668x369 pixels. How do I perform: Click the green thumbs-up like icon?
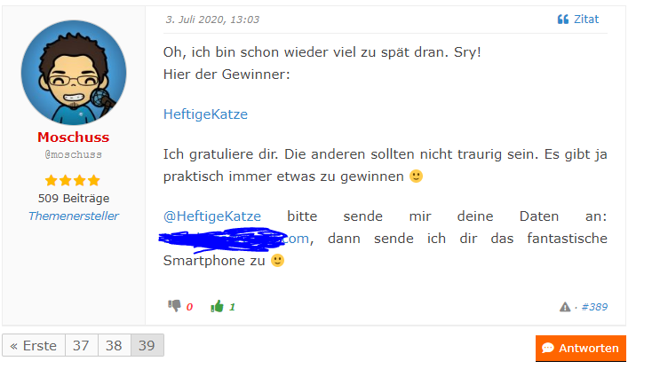click(x=217, y=306)
